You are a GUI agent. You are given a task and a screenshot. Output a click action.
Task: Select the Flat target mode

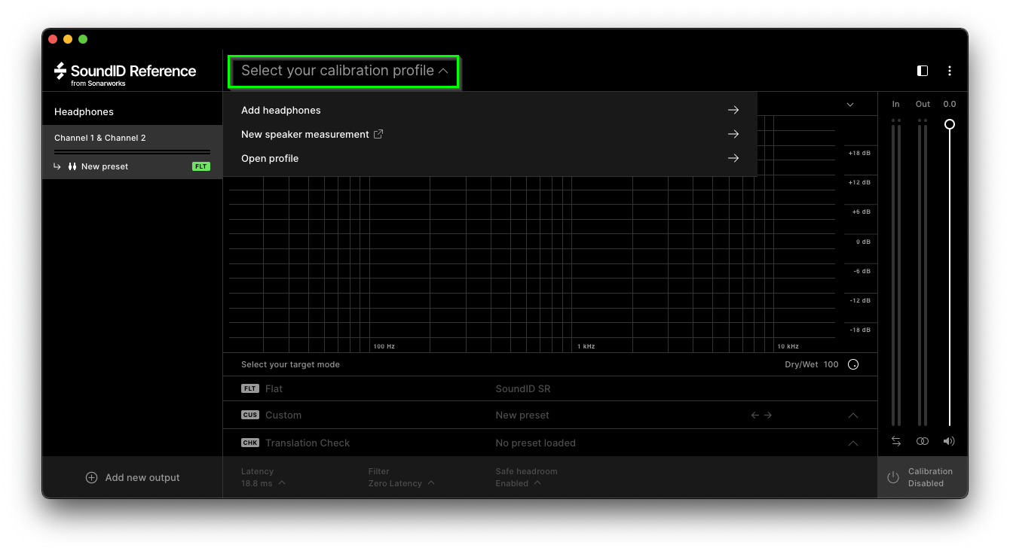coord(274,389)
